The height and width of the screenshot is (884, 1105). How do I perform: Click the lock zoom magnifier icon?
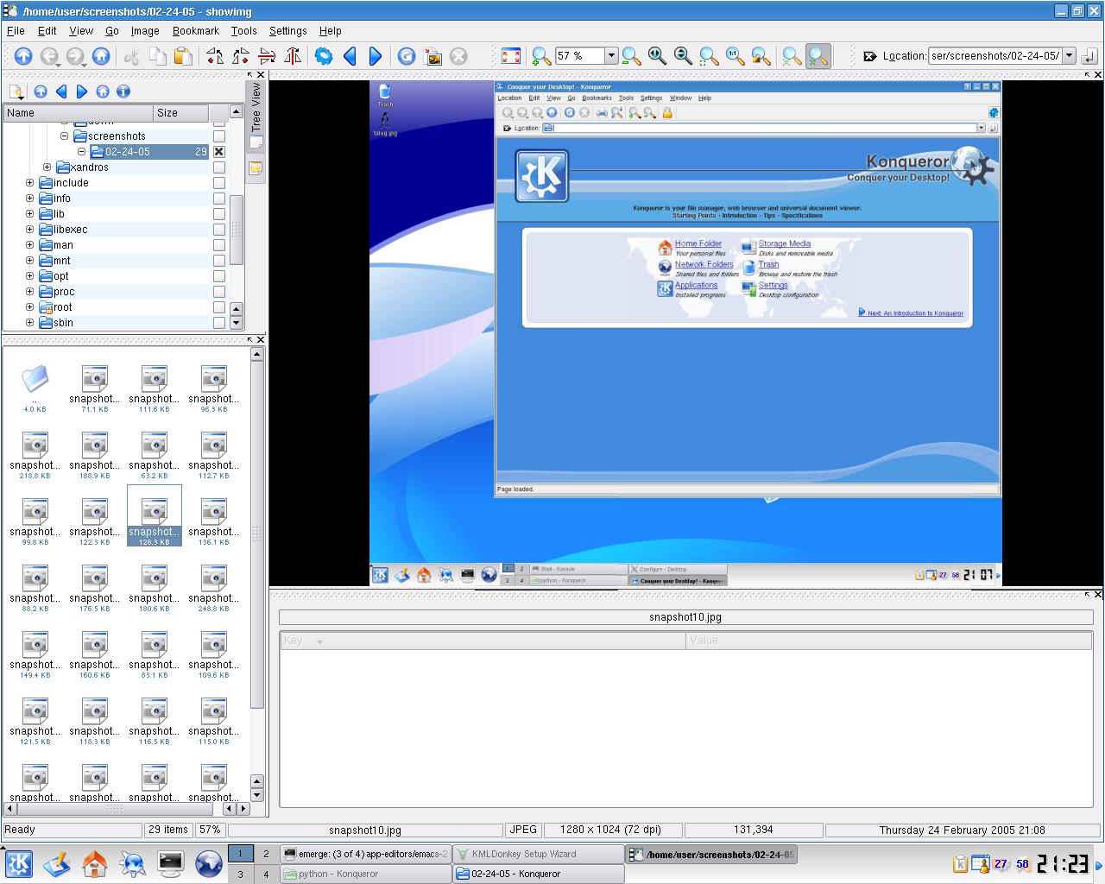[x=761, y=56]
